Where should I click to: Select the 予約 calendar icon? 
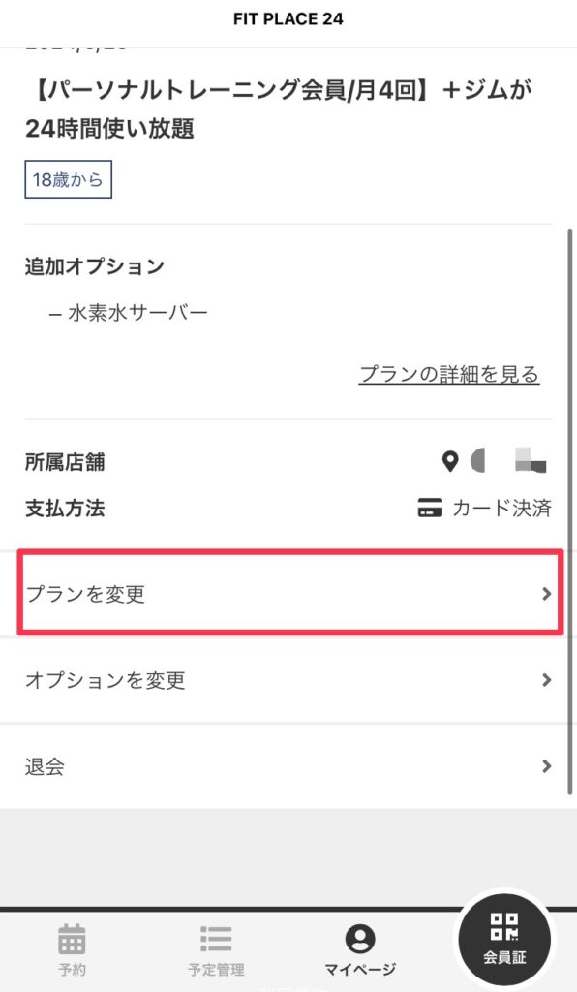pos(73,938)
